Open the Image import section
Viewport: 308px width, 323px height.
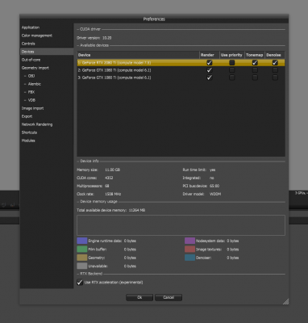tap(32, 108)
